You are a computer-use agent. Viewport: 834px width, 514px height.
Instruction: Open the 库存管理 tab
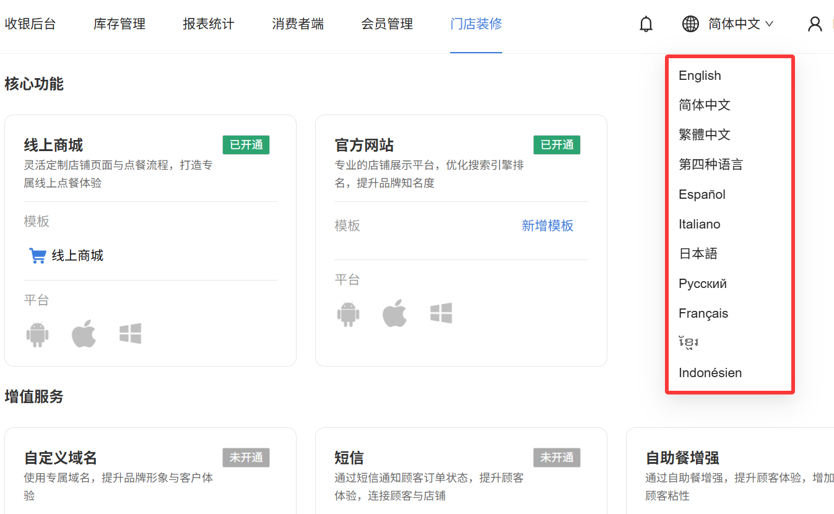coord(119,24)
